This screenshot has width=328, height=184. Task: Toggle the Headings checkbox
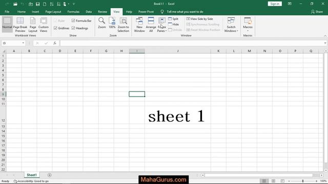80,28
